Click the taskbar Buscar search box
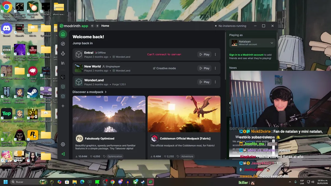 pyautogui.click(x=29, y=182)
